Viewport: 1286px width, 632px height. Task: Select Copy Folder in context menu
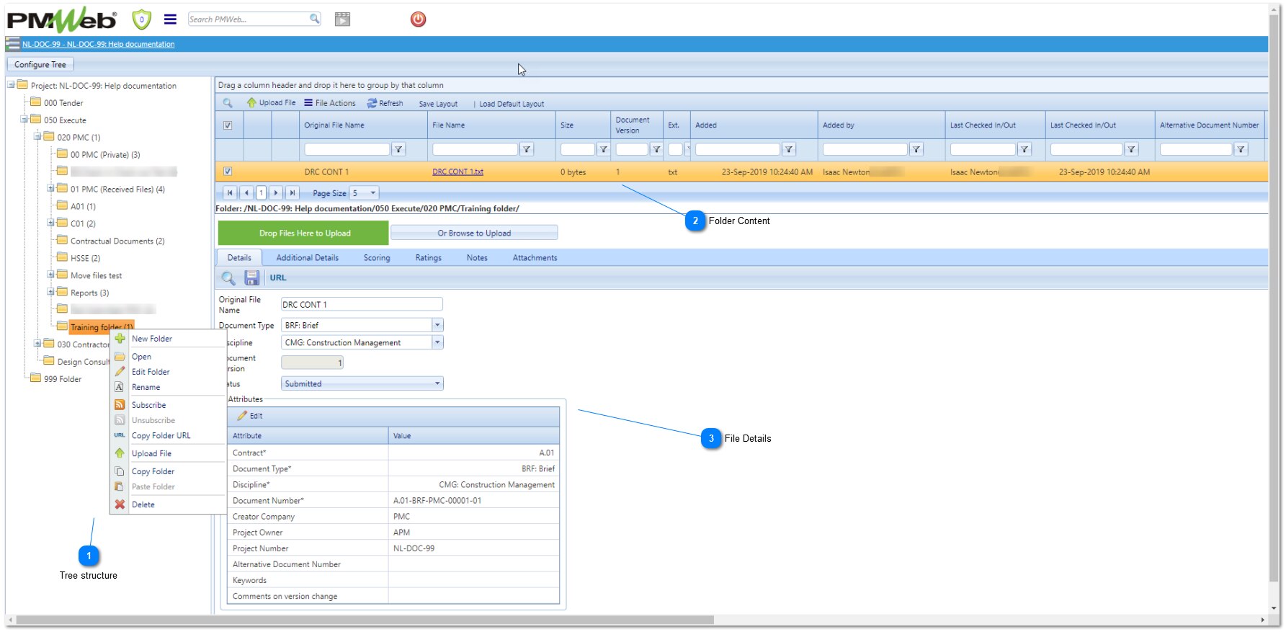tap(153, 471)
